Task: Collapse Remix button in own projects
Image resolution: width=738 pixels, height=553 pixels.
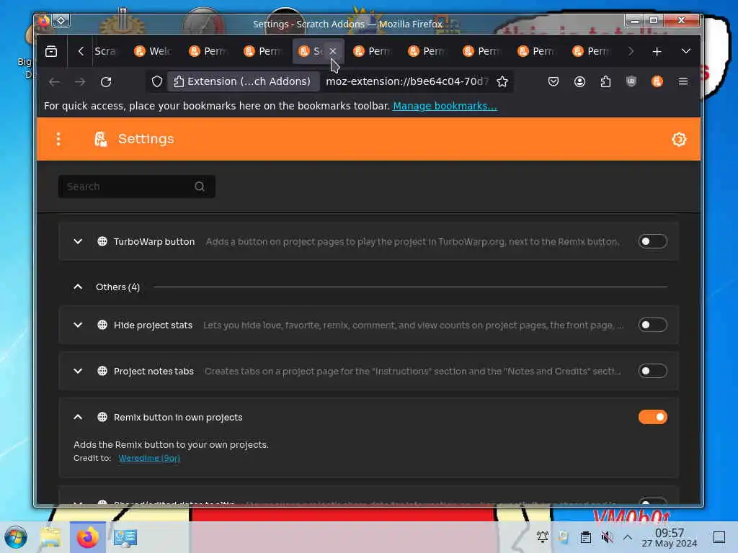Action: 78,417
